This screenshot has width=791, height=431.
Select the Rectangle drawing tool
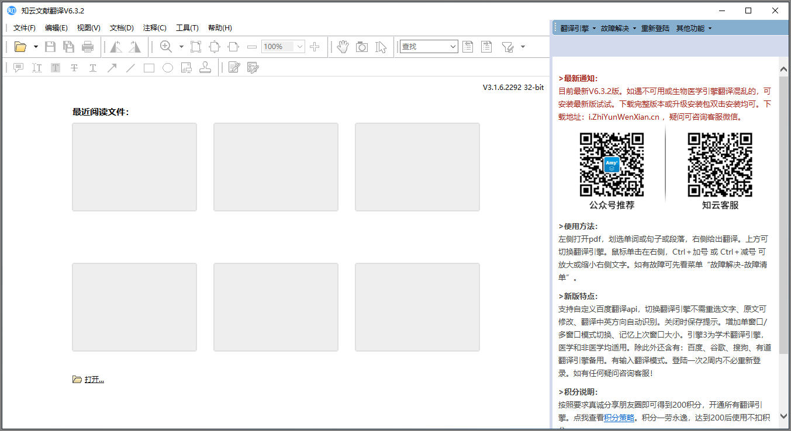click(x=149, y=68)
